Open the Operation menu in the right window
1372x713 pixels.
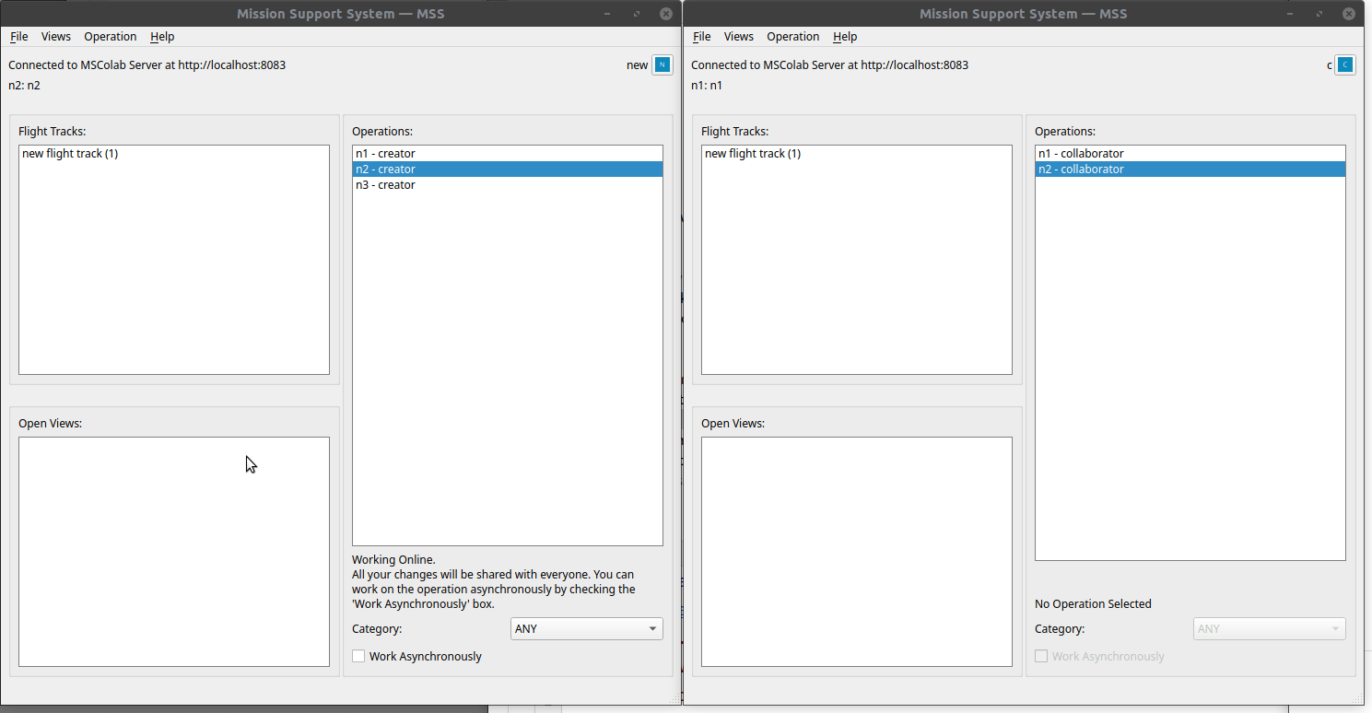pos(792,36)
